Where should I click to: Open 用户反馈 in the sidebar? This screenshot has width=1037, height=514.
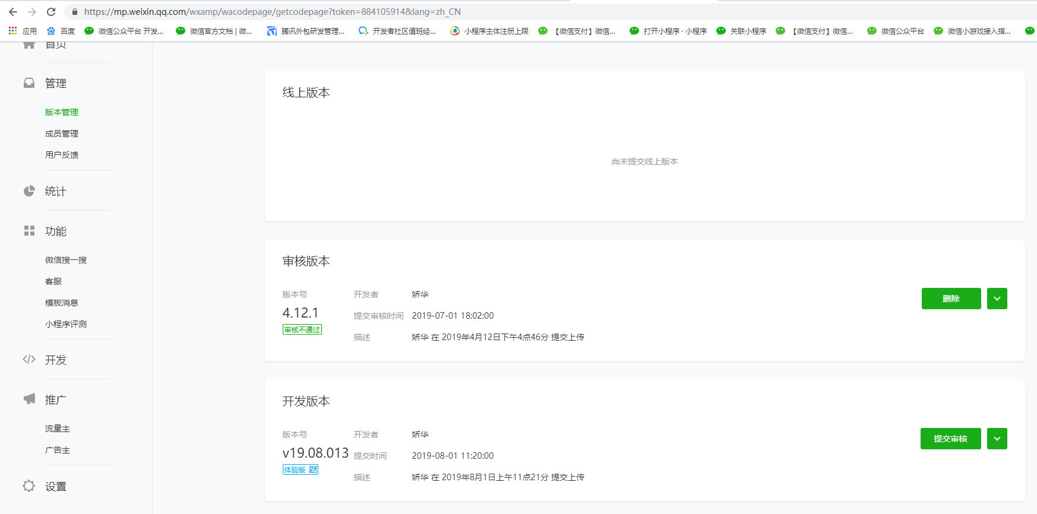(x=62, y=155)
